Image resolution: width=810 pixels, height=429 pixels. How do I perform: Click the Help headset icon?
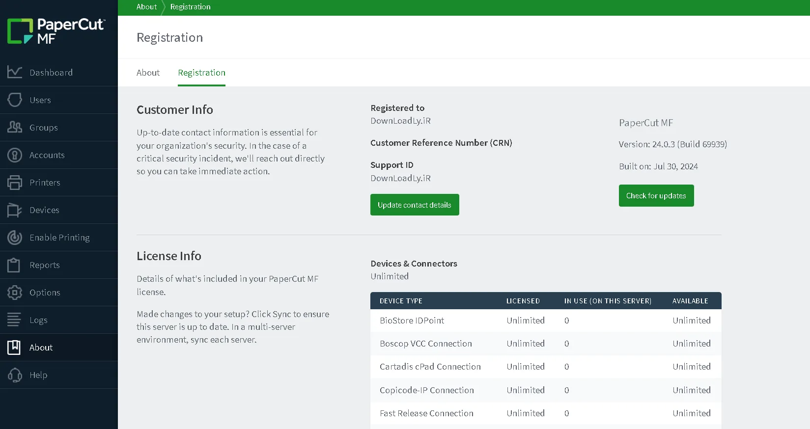15,375
